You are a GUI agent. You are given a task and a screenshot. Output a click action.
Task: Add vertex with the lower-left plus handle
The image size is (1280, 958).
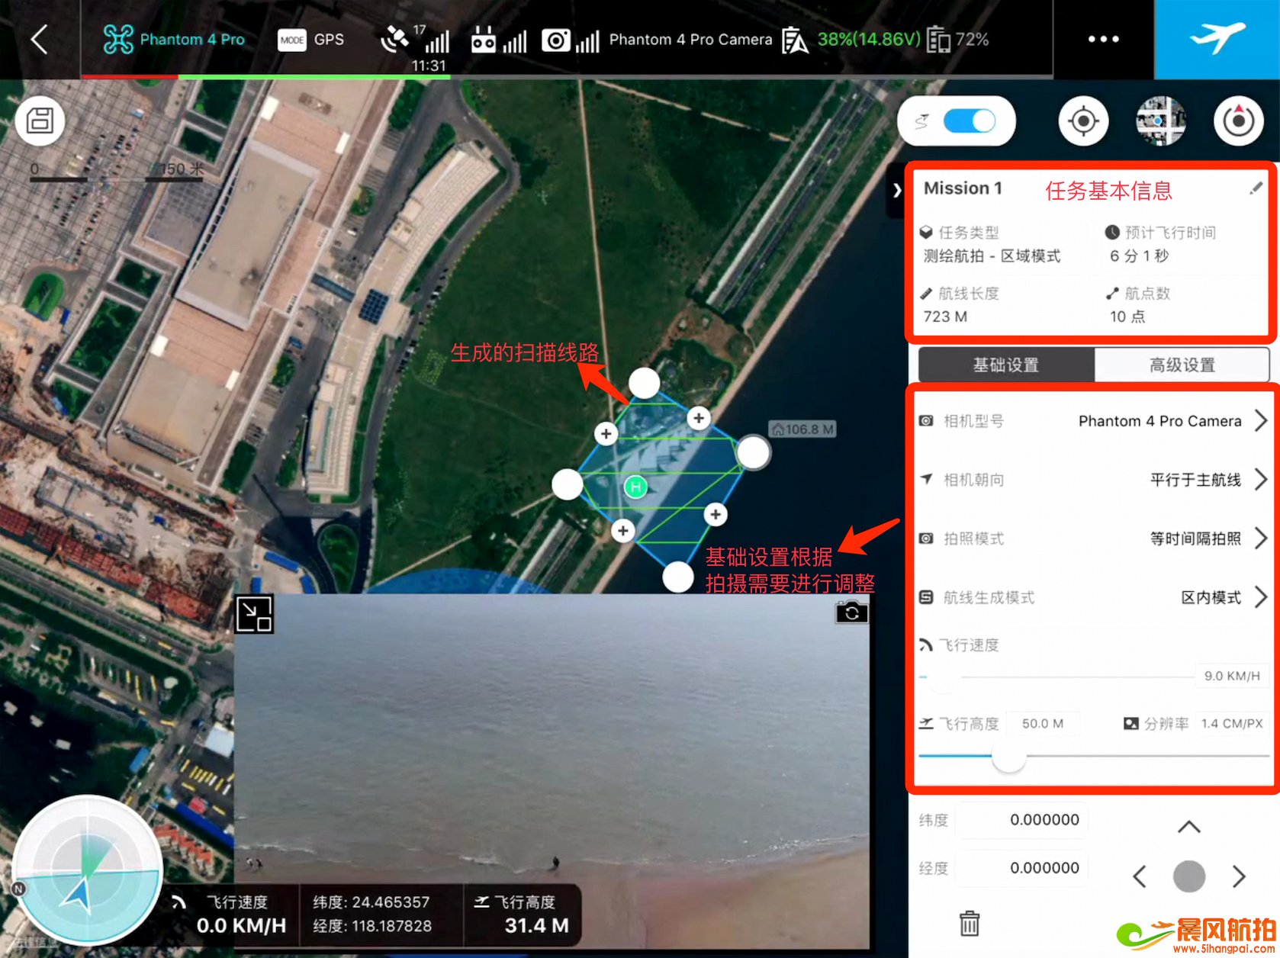point(623,530)
